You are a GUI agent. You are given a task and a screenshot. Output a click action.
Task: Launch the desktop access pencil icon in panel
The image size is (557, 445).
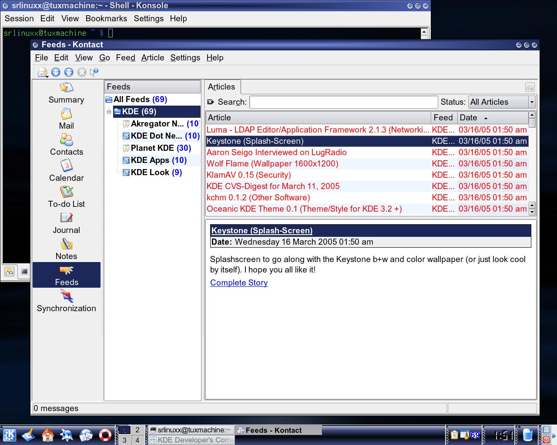(28, 435)
